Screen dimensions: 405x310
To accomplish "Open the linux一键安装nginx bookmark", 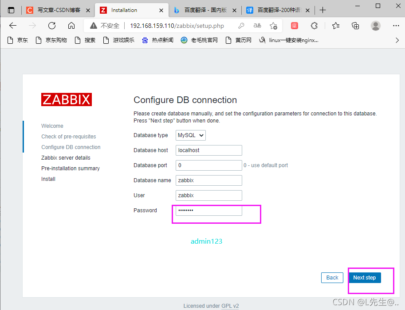I will click(289, 40).
